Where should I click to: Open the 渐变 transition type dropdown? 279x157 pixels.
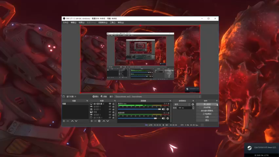[182, 104]
